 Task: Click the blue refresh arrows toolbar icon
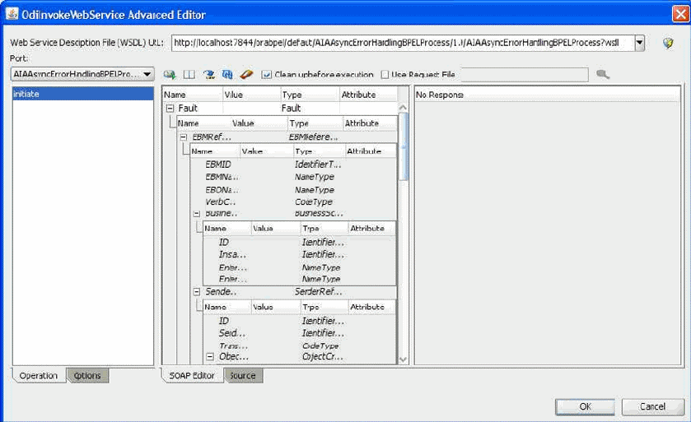(227, 74)
